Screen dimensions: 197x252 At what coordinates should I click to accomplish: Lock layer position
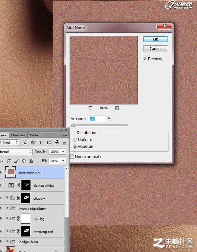click(24, 161)
